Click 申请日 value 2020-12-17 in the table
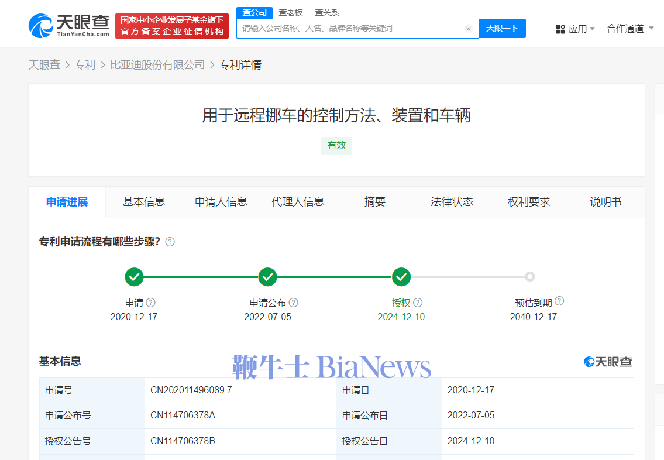 [x=471, y=390]
